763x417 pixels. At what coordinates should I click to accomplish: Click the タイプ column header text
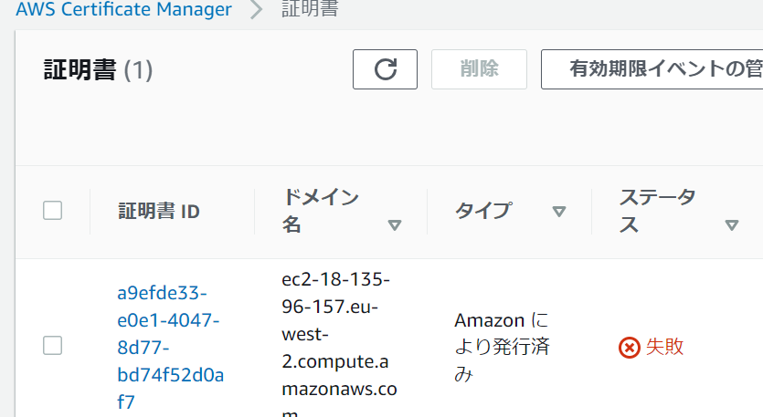482,211
